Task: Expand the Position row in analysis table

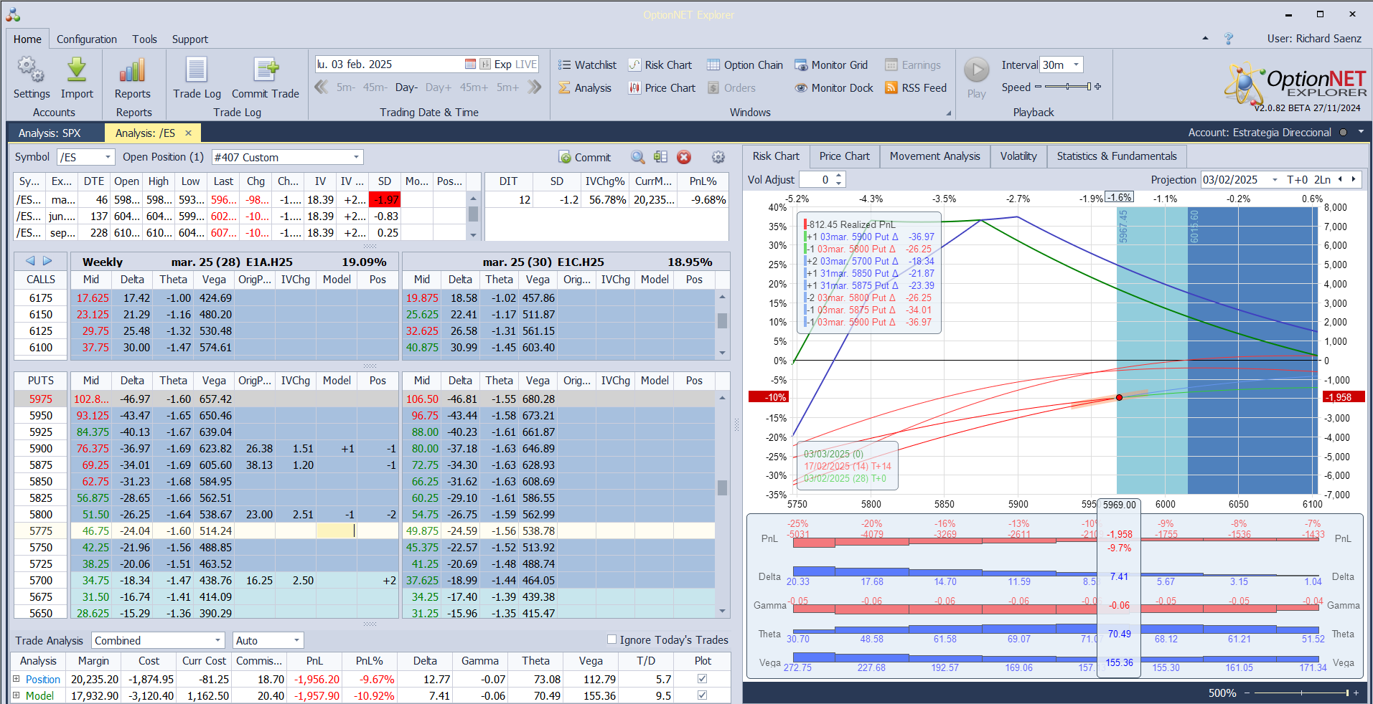Action: point(17,679)
